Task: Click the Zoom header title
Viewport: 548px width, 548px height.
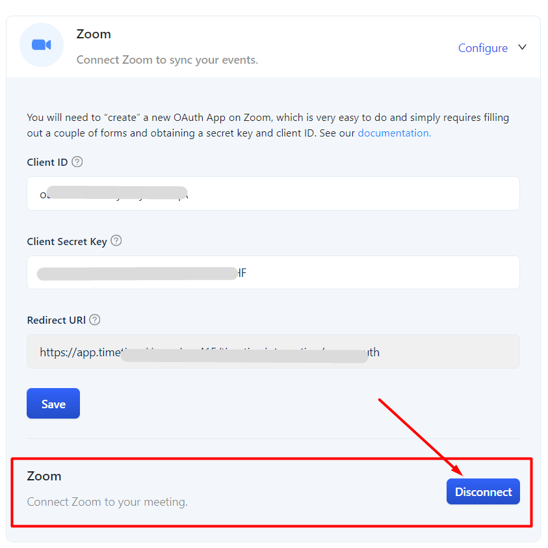Action: [94, 34]
